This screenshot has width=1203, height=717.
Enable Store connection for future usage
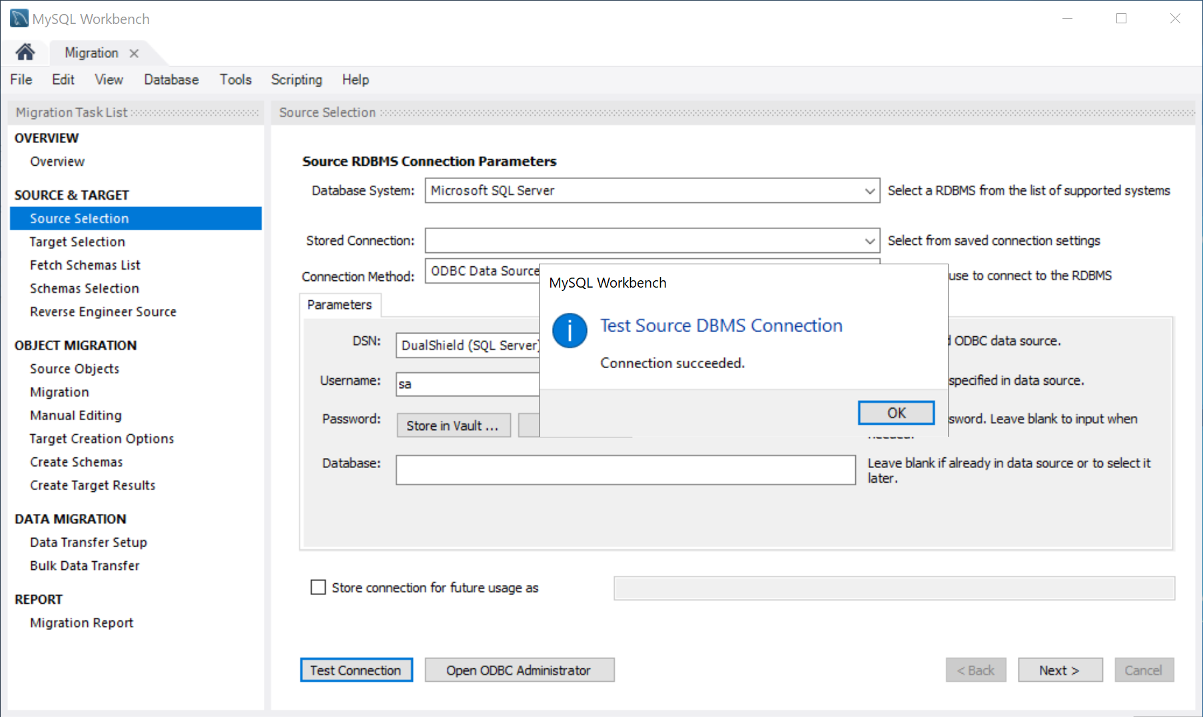pyautogui.click(x=318, y=587)
